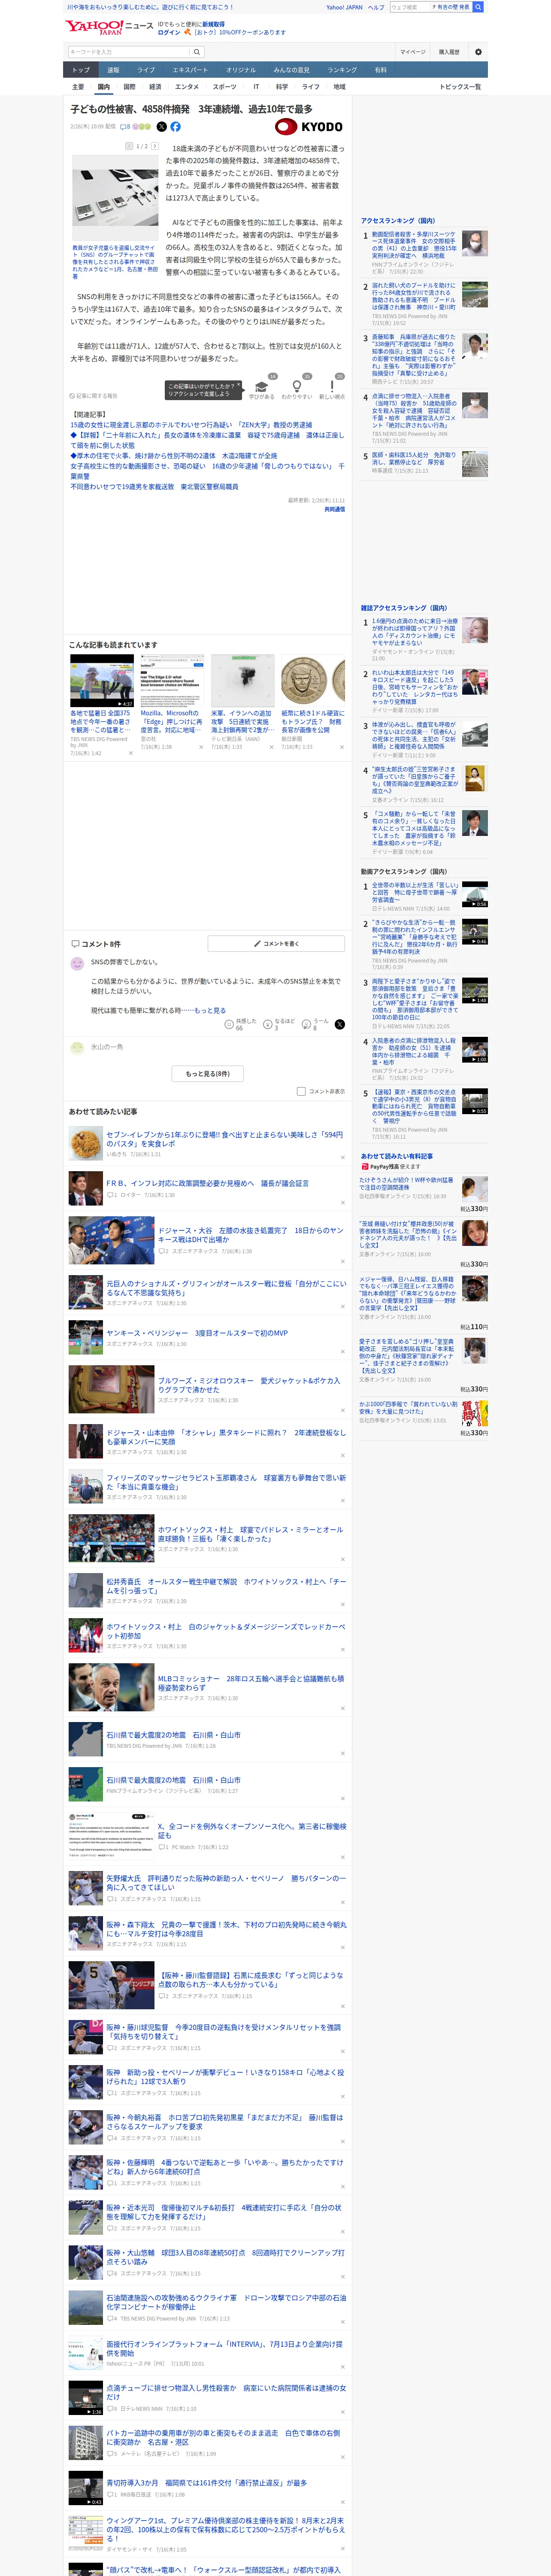Click the SNSの弊害 commenter's avatar

pos(77,963)
